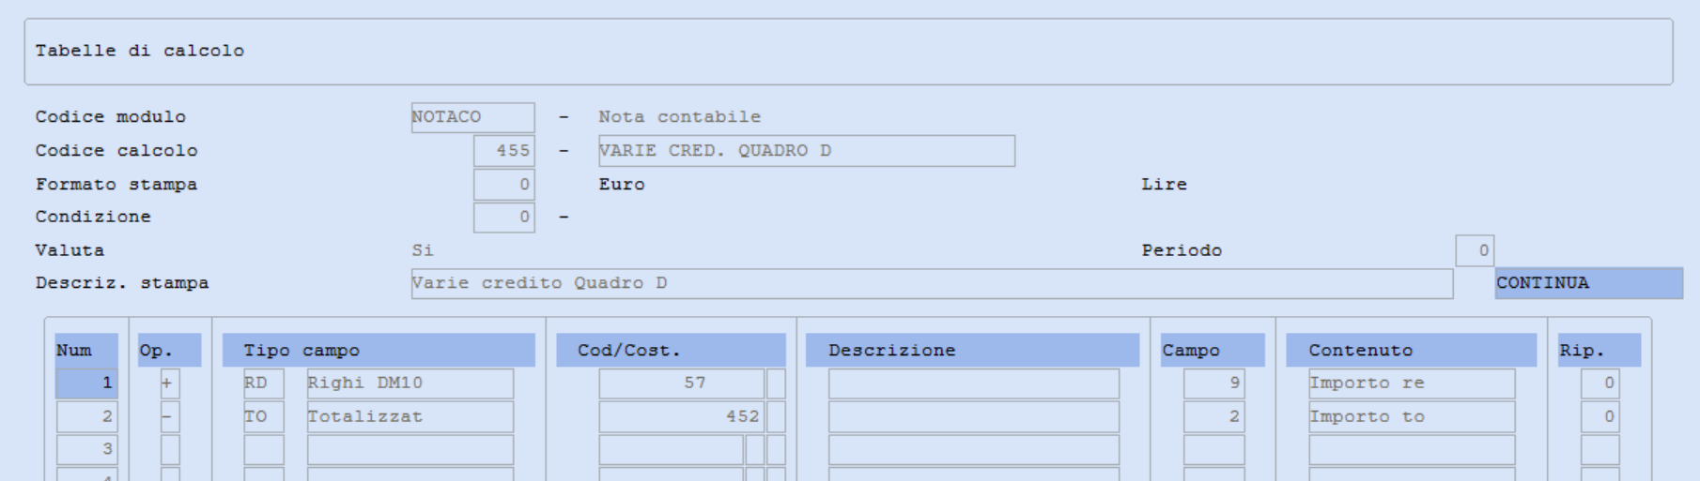Select the Rip. cell in row 1
The width and height of the screenshot is (1700, 481).
(1600, 383)
